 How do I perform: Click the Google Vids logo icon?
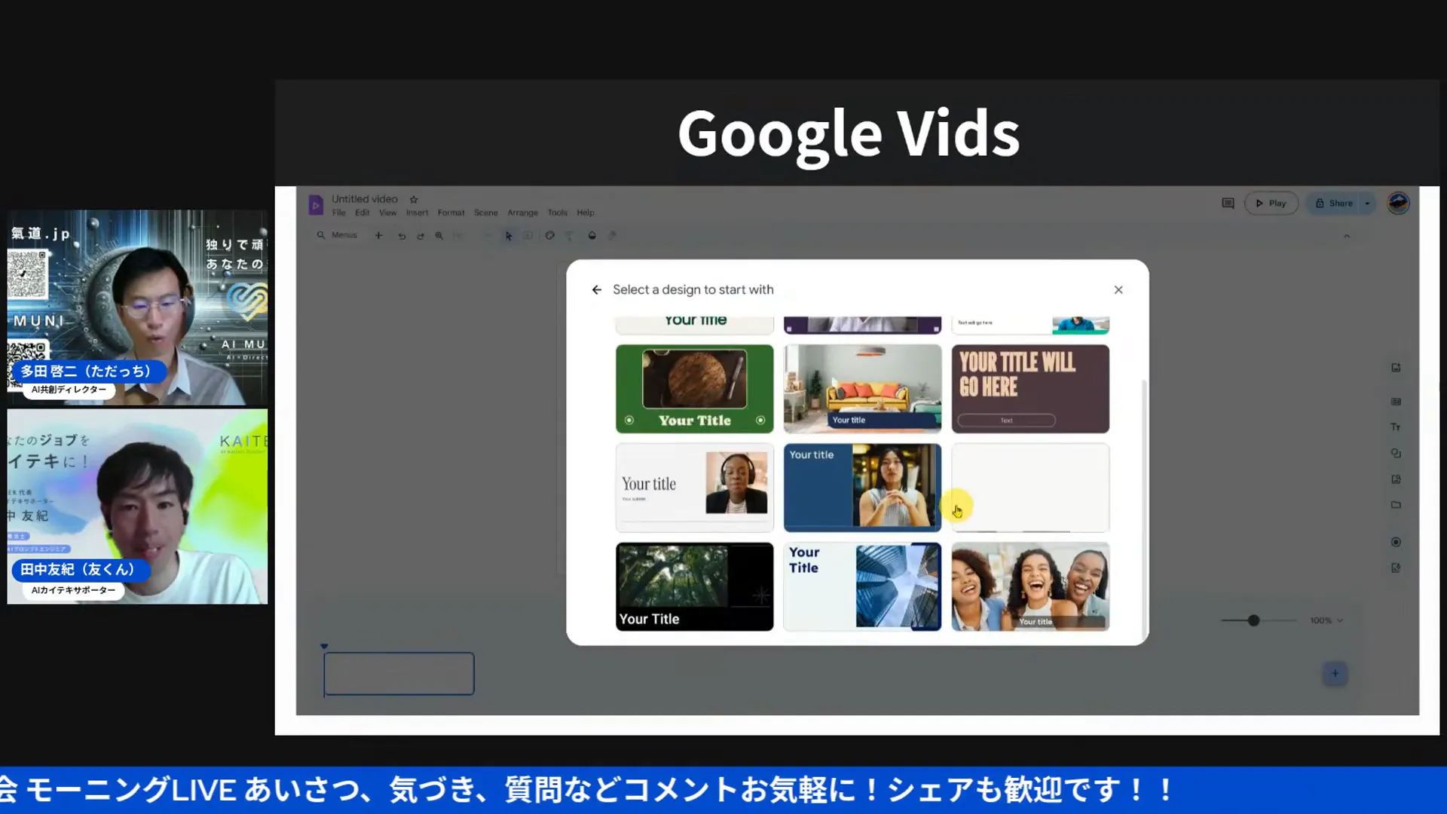tap(316, 204)
